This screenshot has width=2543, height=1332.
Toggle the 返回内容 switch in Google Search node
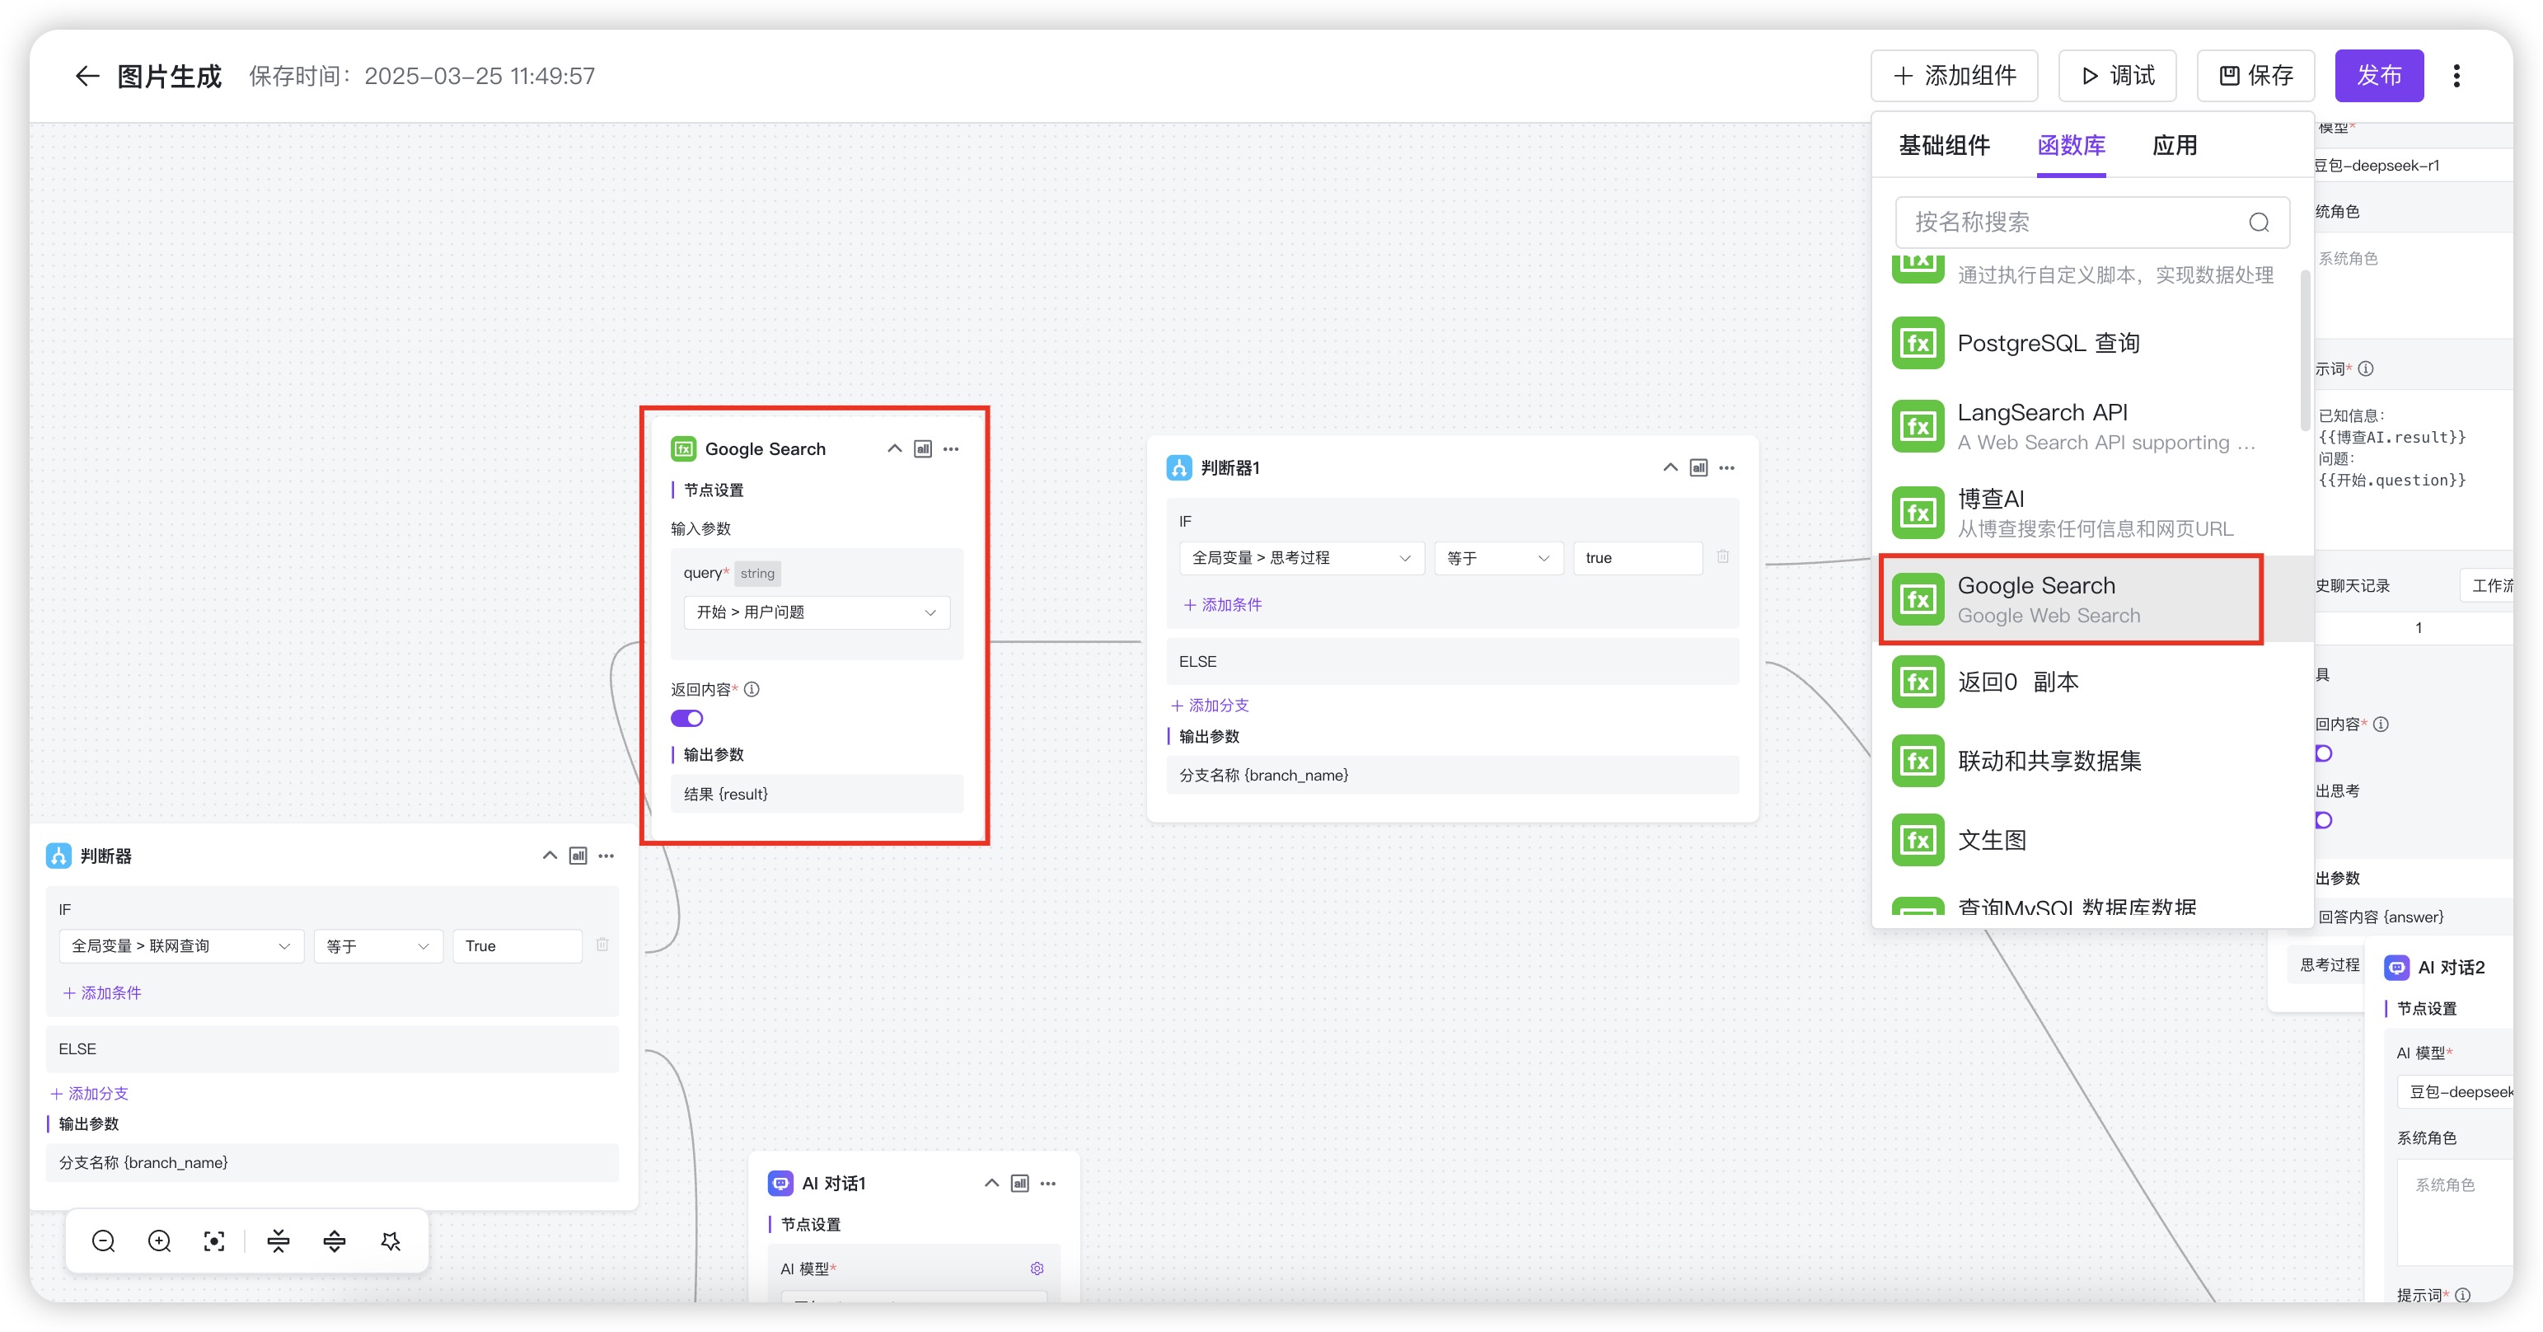(x=687, y=718)
